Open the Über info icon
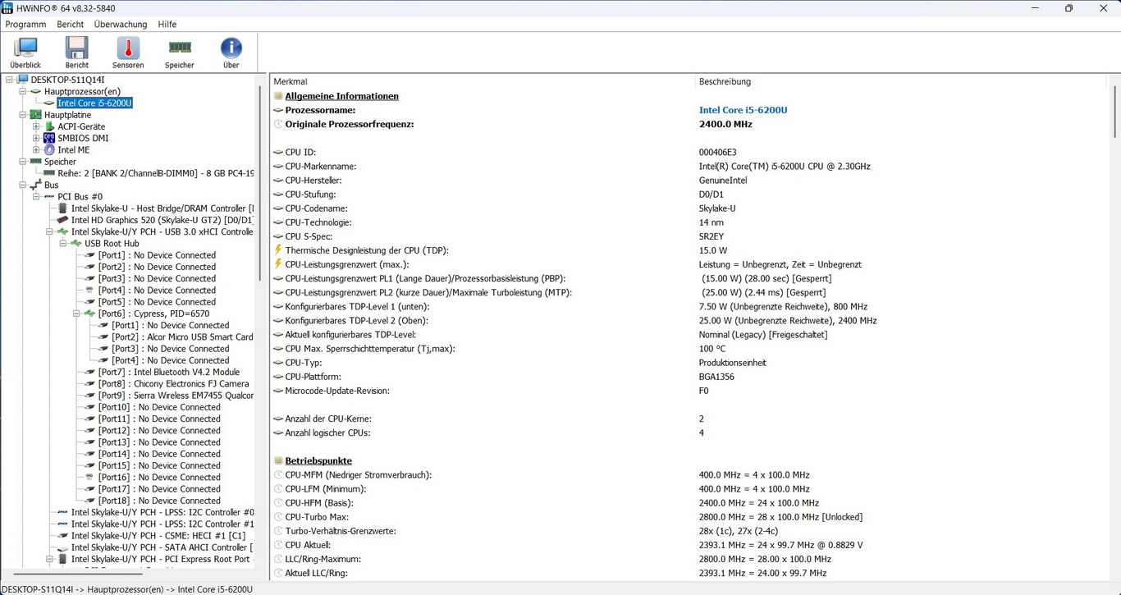Image resolution: width=1121 pixels, height=595 pixels. 231,53
